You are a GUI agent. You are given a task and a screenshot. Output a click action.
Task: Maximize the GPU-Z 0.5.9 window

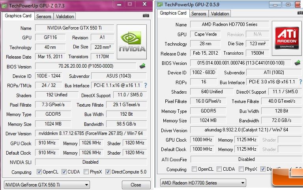(x=288, y=5)
